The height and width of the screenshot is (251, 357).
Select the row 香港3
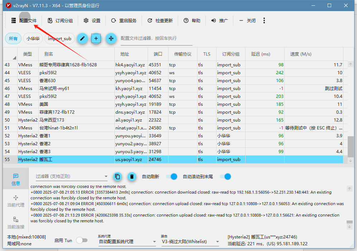click(x=173, y=152)
